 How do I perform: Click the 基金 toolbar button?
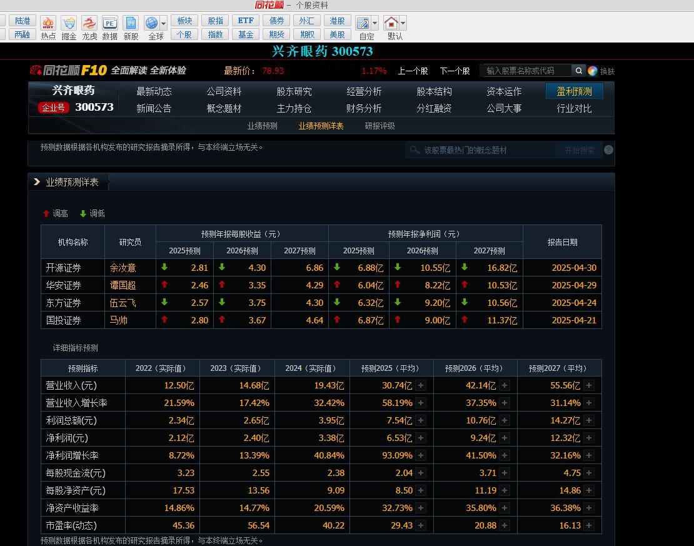coord(246,34)
